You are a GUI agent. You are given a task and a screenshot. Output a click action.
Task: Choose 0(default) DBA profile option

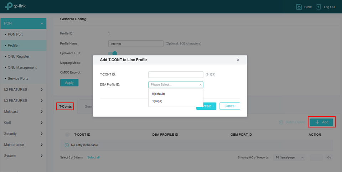click(x=159, y=94)
